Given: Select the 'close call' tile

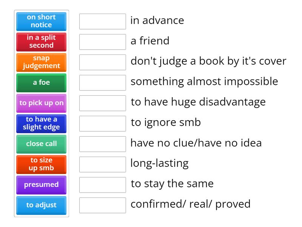Looking at the screenshot, I should 42,144.
